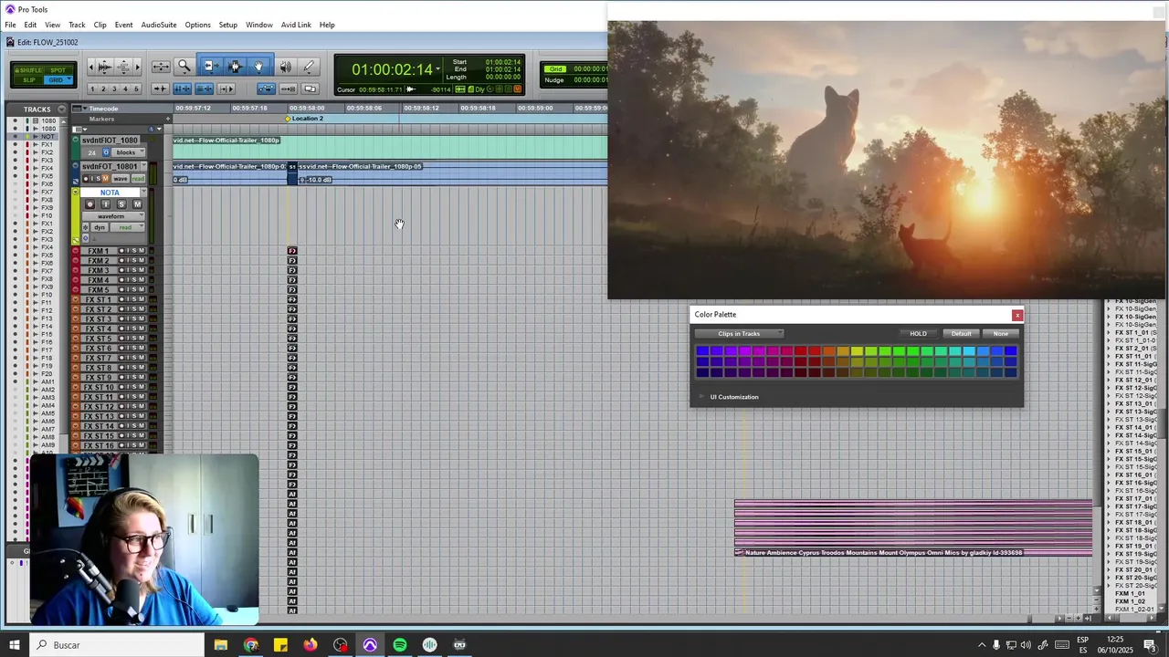The width and height of the screenshot is (1169, 657).
Task: Select the Trim tool
Action: coord(211,67)
